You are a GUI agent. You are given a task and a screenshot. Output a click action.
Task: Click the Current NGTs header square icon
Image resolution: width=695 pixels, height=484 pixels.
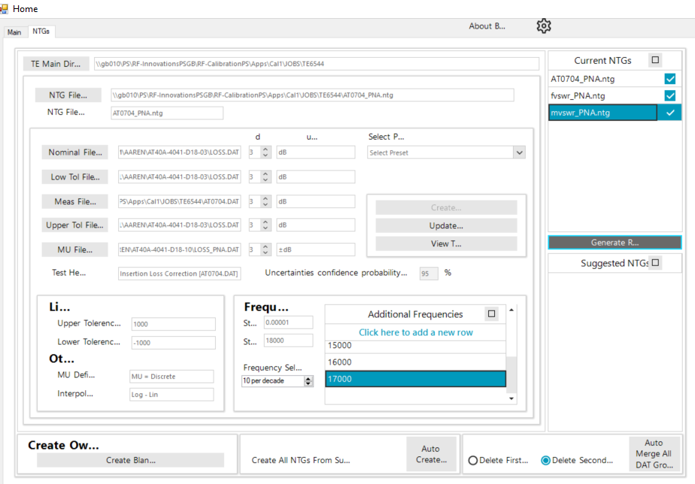pyautogui.click(x=655, y=60)
